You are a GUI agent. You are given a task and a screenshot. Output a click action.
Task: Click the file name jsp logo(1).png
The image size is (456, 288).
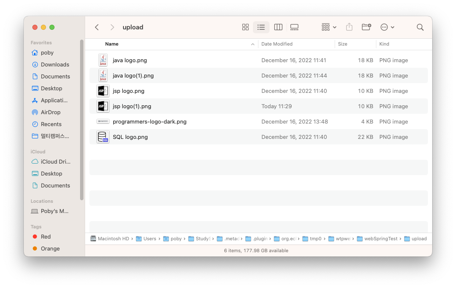pyautogui.click(x=132, y=107)
